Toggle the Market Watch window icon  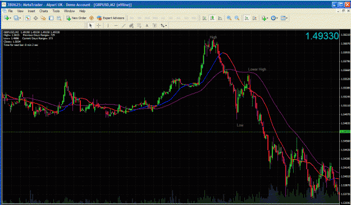point(28,18)
